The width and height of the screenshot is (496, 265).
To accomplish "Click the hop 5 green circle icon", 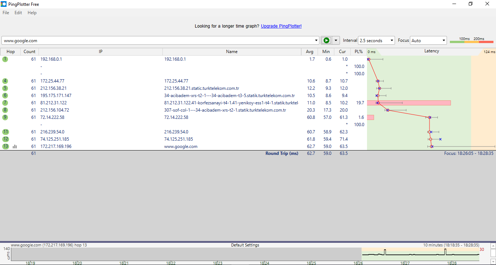I will pyautogui.click(x=5, y=88).
